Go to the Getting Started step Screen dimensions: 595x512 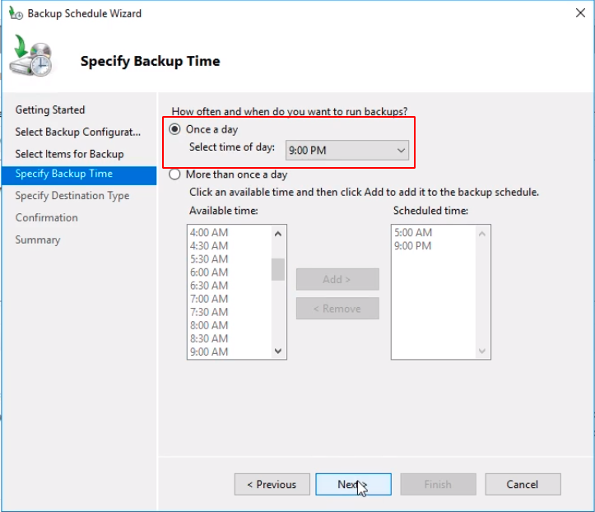[x=50, y=109]
